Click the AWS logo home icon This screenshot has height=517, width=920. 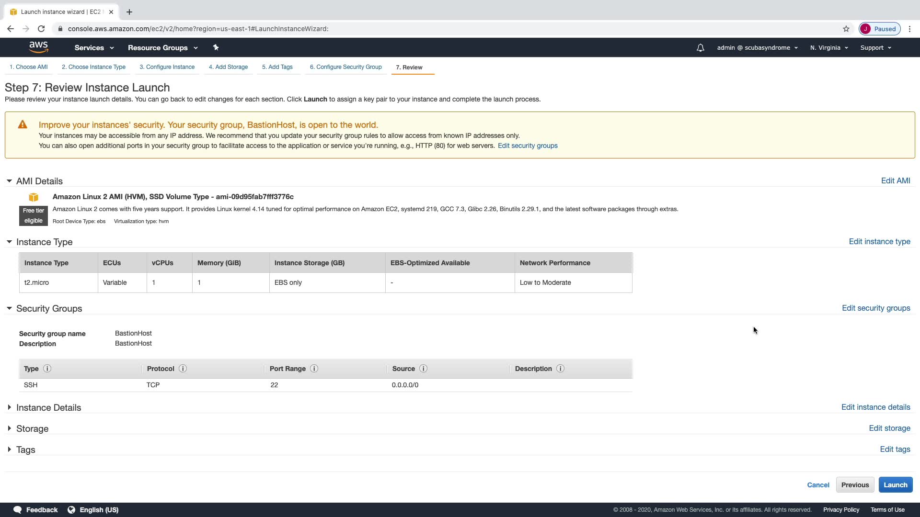(x=38, y=47)
